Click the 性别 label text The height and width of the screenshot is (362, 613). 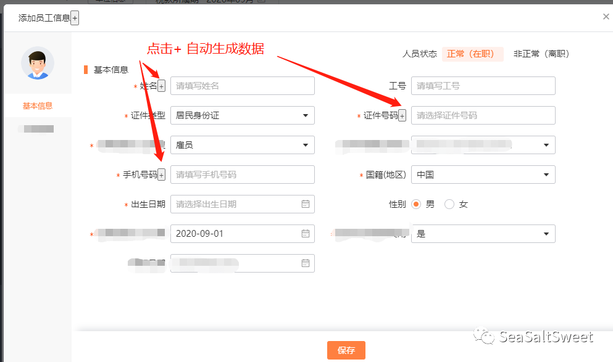(x=397, y=204)
